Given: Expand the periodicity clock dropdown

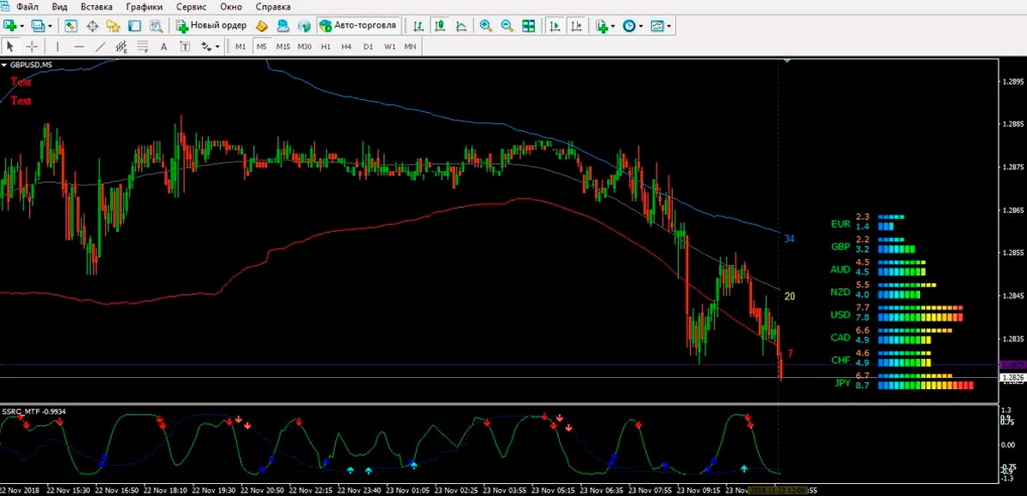Looking at the screenshot, I should 641,26.
